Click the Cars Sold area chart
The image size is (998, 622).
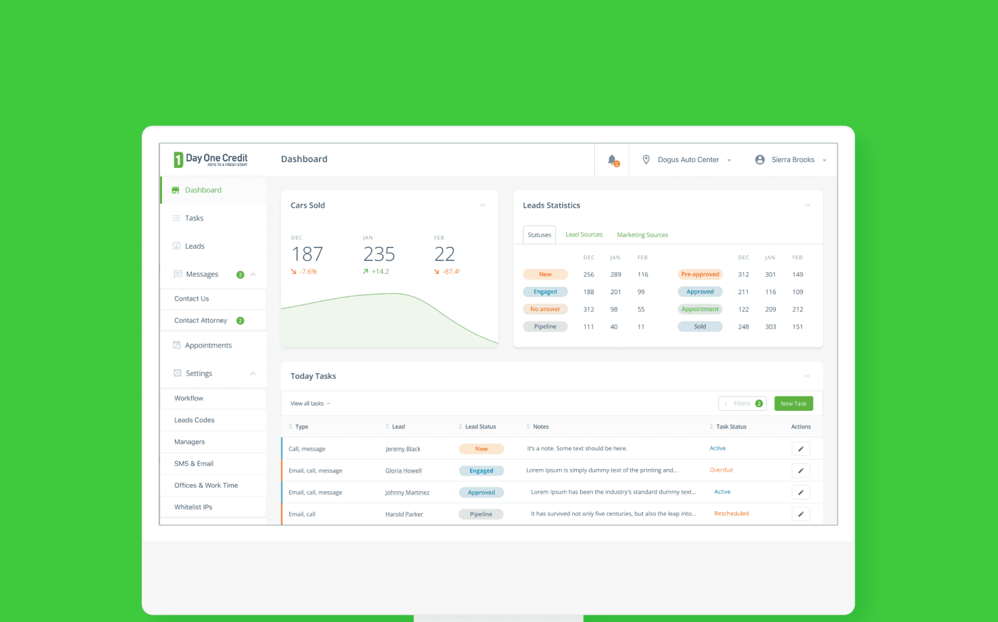click(389, 320)
